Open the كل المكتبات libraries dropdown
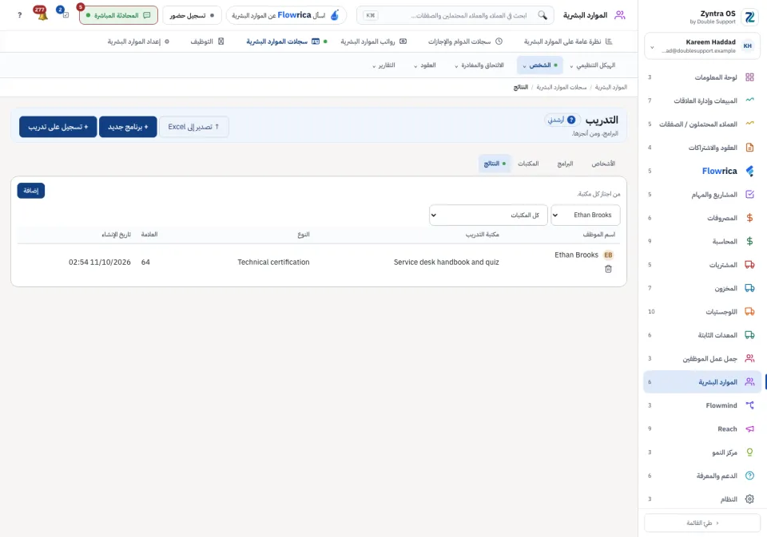 (488, 215)
